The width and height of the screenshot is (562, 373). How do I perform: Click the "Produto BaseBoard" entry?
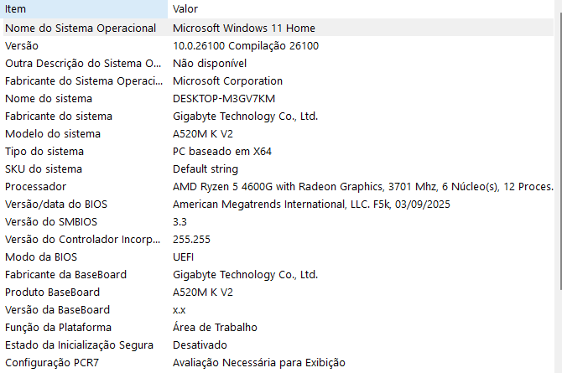coord(52,293)
